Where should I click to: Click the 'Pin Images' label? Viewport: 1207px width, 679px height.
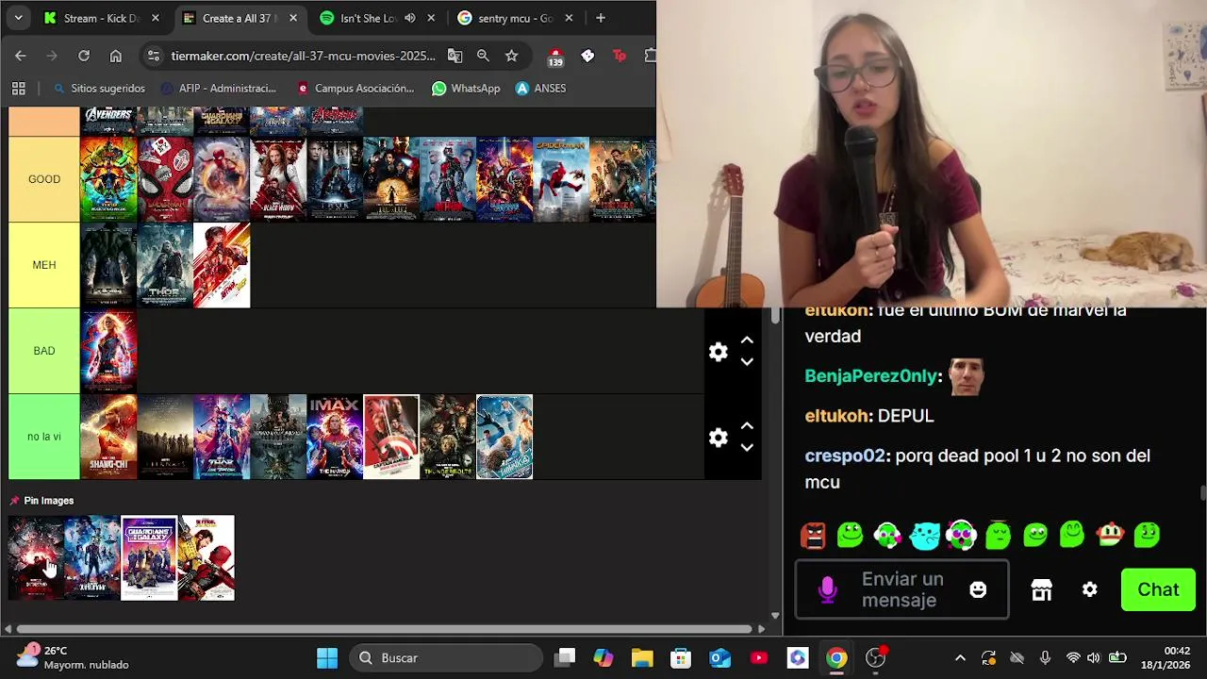tap(49, 501)
